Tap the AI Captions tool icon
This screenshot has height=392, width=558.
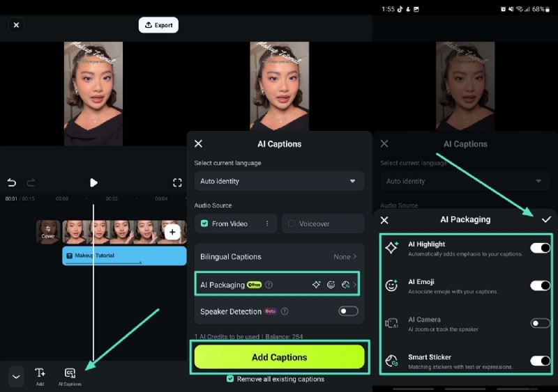[69, 374]
